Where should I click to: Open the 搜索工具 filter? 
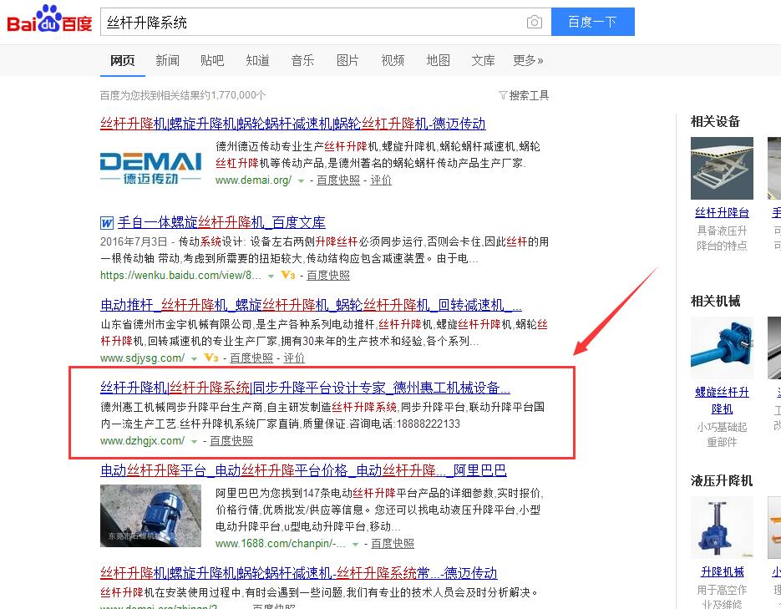tap(524, 95)
